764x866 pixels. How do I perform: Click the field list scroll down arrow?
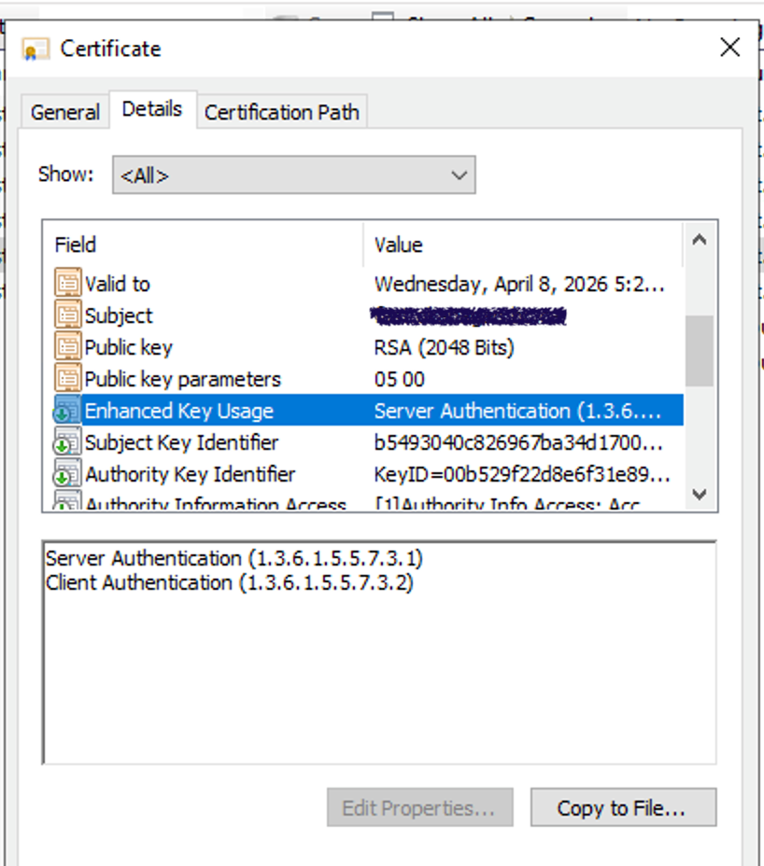pyautogui.click(x=700, y=494)
